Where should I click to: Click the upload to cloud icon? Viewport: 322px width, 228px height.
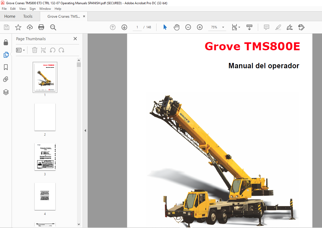click(x=30, y=27)
